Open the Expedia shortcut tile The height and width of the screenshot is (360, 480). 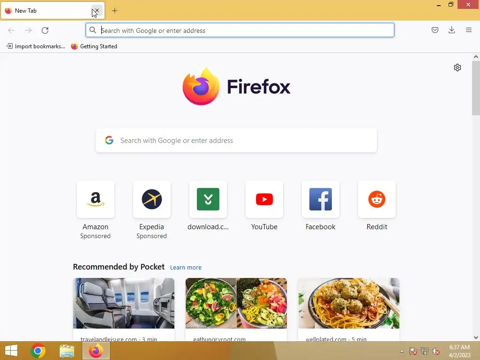pyautogui.click(x=152, y=200)
